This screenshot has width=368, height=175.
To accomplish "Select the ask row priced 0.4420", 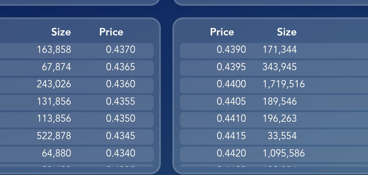I will (274, 154).
